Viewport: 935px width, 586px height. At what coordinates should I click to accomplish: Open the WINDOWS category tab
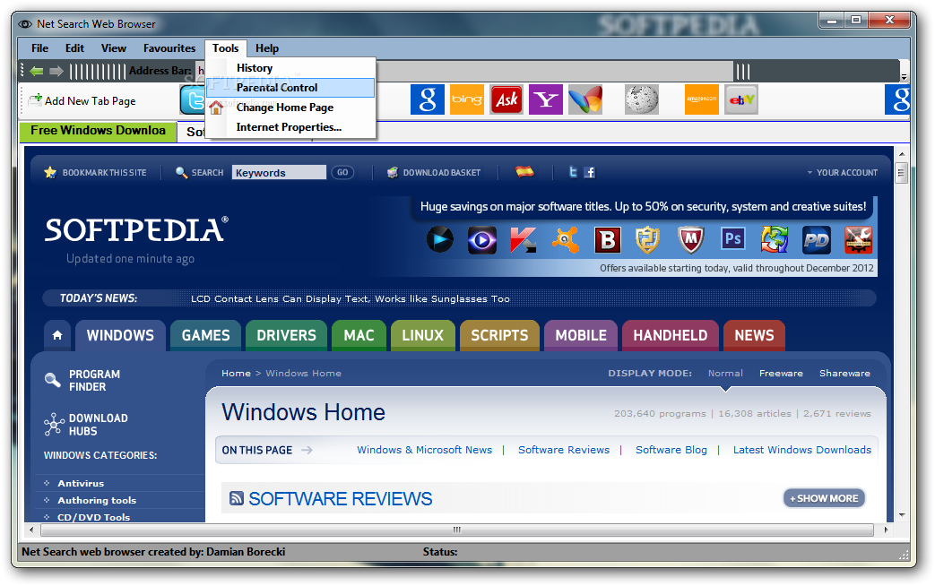(120, 336)
